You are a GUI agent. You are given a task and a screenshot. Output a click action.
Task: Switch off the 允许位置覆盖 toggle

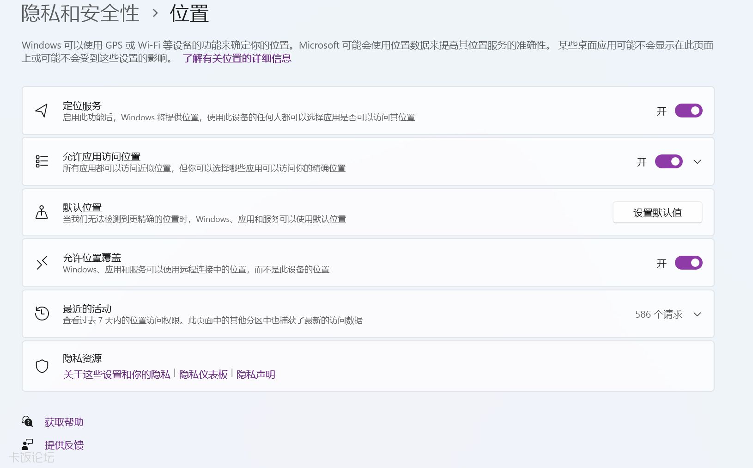pos(688,263)
